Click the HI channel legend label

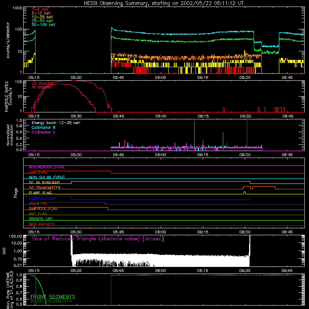[x=42, y=87]
